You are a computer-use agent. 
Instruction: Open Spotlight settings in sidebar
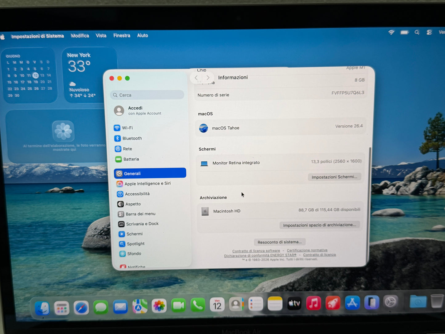[x=132, y=244]
